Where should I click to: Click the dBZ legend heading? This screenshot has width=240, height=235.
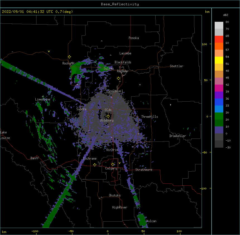coord(226,15)
